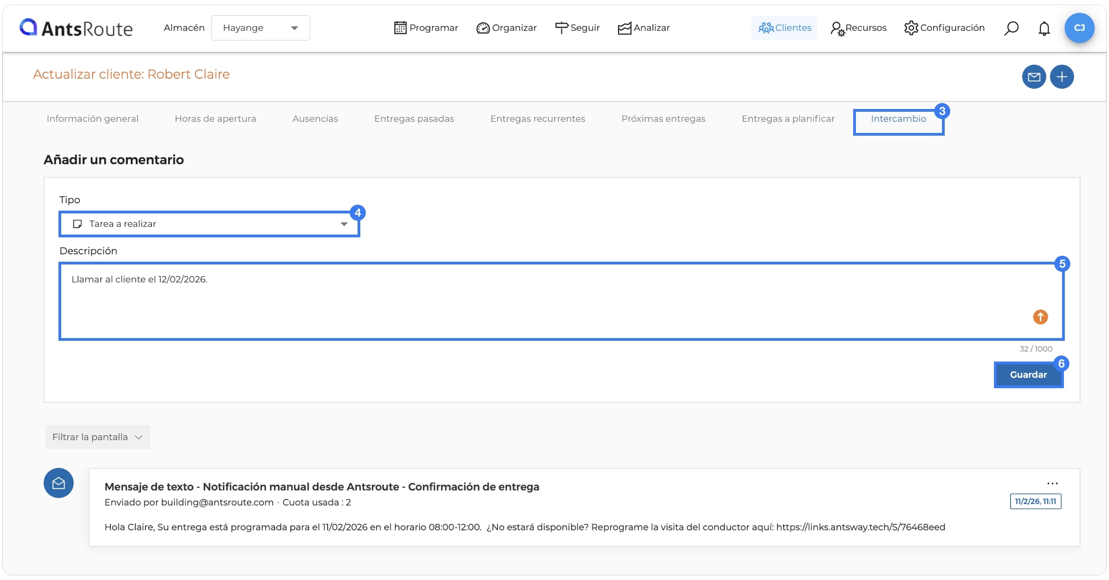Open the Seguir menu

tap(578, 28)
